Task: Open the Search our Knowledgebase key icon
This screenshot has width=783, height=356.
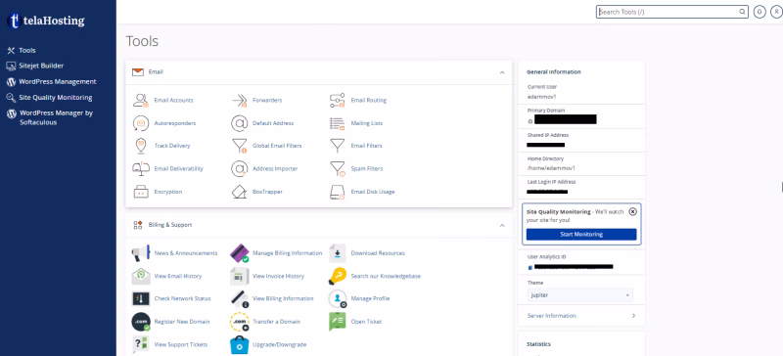Action: (x=338, y=276)
